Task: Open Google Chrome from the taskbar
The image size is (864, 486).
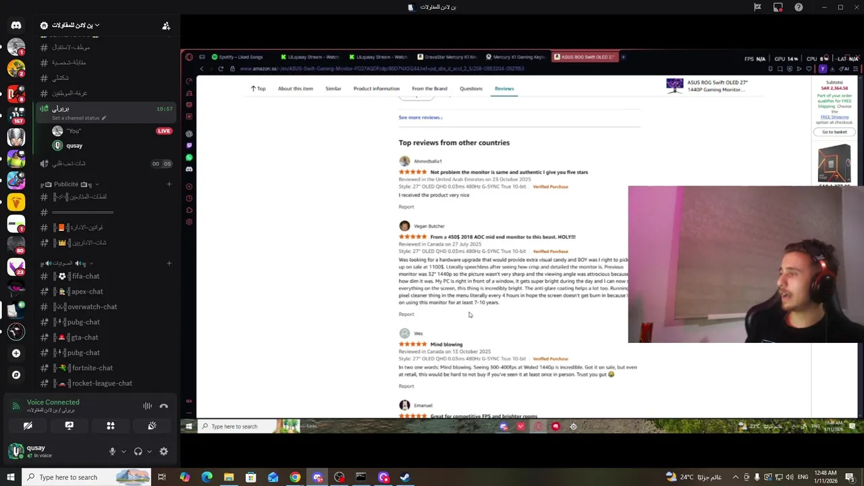Action: click(295, 477)
